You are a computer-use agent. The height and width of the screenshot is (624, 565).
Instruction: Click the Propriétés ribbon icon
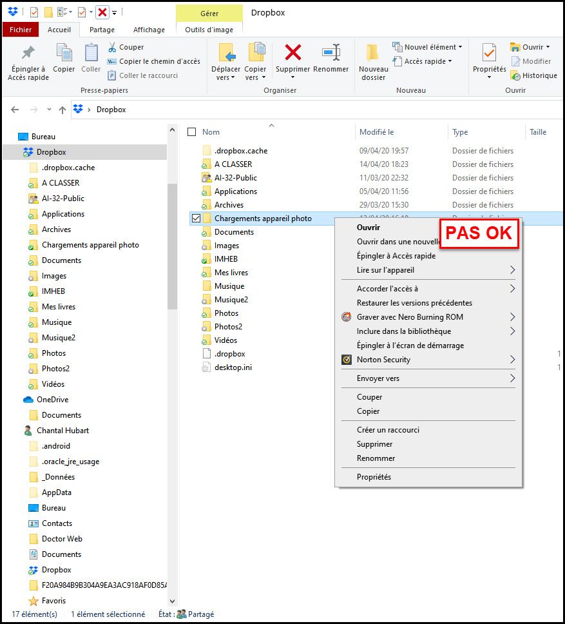tap(489, 52)
